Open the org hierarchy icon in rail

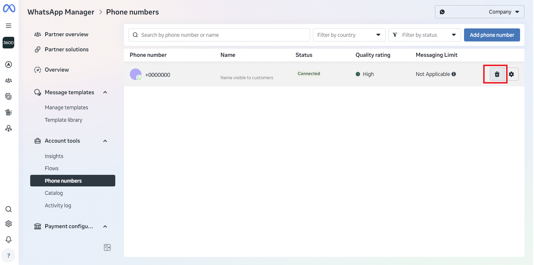[x=9, y=128]
